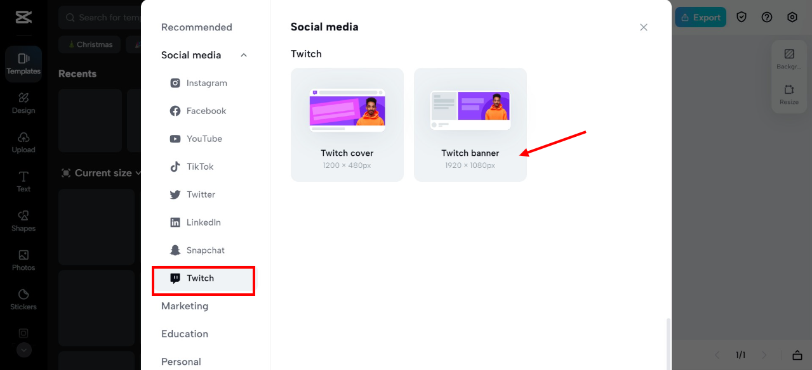Select Instagram in social media list
This screenshot has height=370, width=812.
[x=206, y=83]
